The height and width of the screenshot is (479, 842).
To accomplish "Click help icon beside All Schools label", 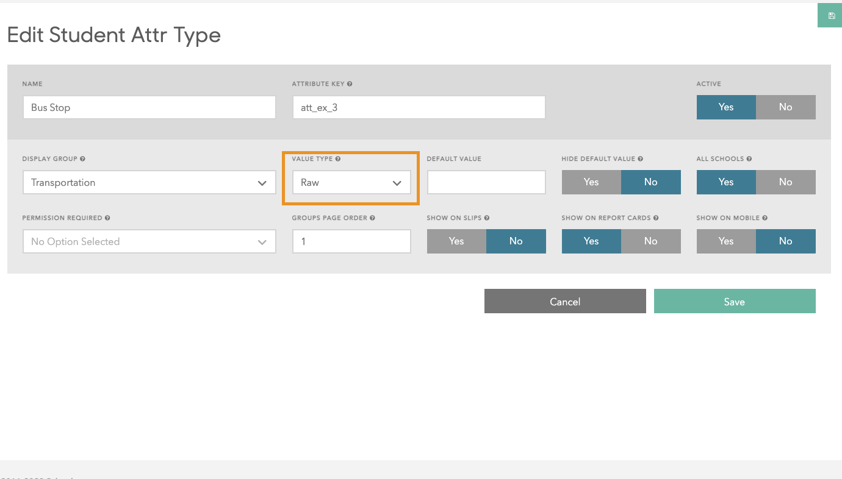I will (x=749, y=159).
